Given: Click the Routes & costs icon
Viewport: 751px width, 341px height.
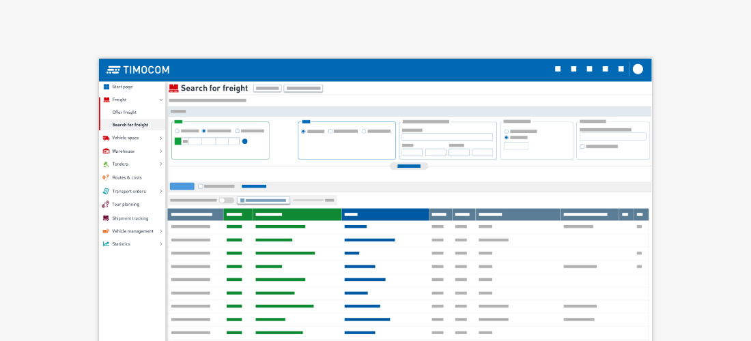Looking at the screenshot, I should (106, 177).
